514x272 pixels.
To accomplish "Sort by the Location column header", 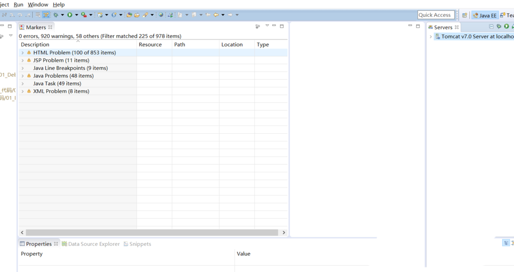I will tap(236, 45).
